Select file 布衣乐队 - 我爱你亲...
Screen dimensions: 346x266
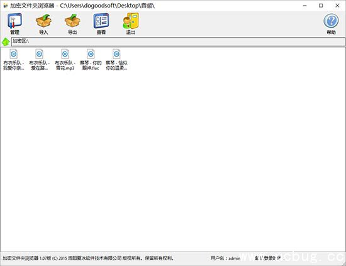(x=14, y=60)
